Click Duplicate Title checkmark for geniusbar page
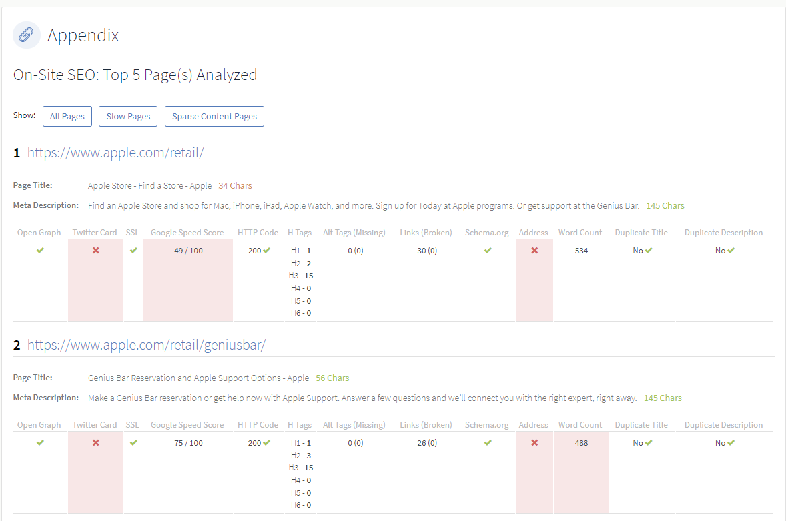 pyautogui.click(x=648, y=443)
